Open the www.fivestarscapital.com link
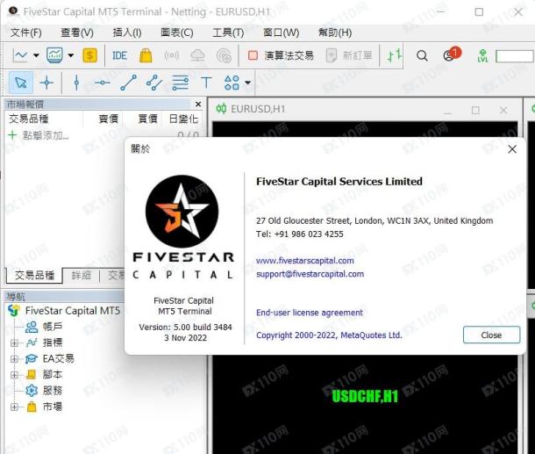This screenshot has height=454, width=535. [x=305, y=261]
